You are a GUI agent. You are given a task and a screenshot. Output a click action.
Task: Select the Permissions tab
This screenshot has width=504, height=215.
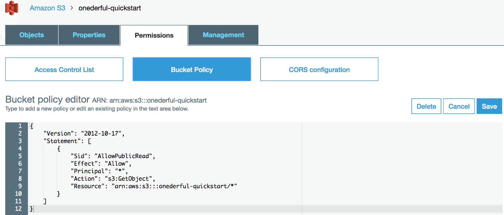(154, 35)
